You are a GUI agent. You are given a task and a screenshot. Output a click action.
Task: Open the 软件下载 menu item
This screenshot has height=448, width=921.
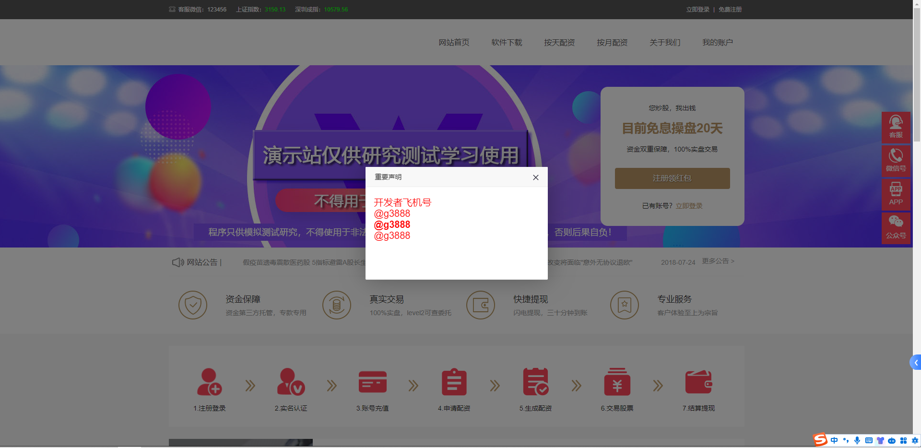coord(506,42)
